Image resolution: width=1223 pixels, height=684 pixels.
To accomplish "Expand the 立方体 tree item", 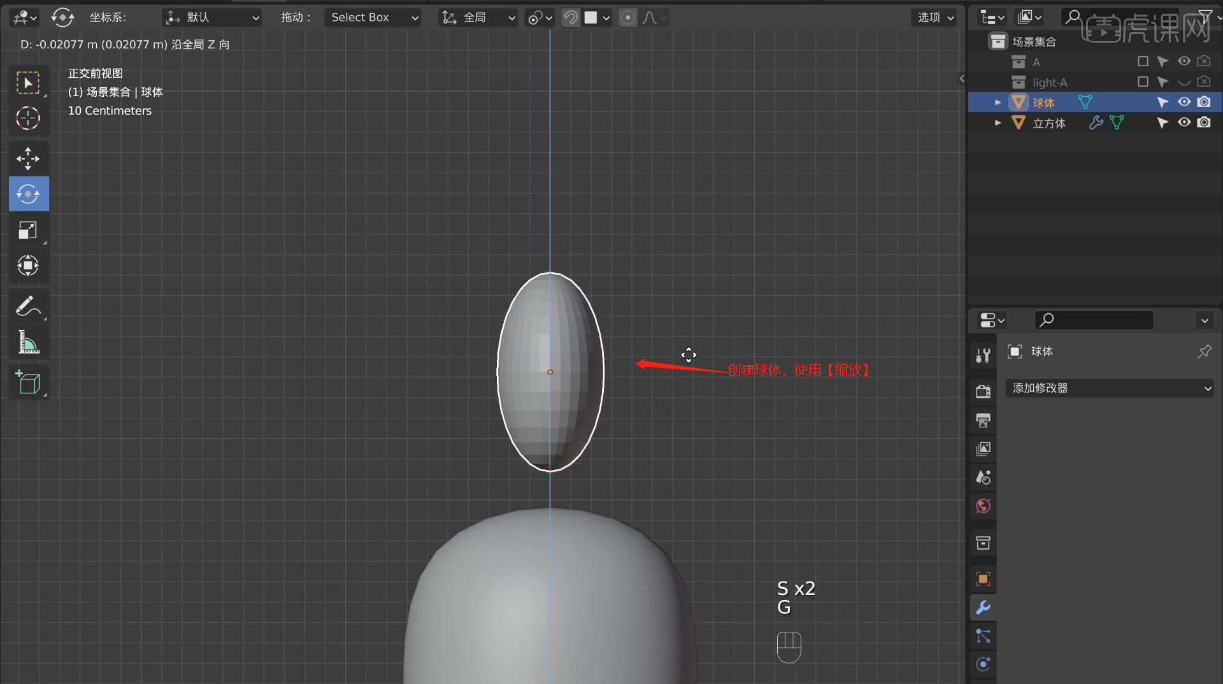I will (x=998, y=123).
